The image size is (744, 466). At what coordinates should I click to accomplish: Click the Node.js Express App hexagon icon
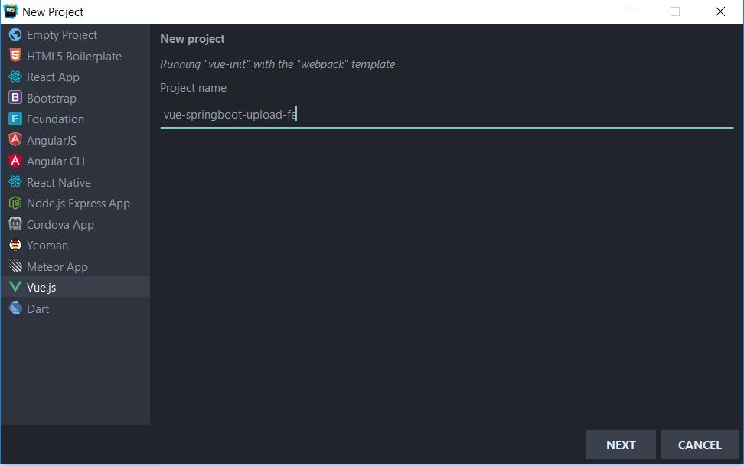point(15,203)
